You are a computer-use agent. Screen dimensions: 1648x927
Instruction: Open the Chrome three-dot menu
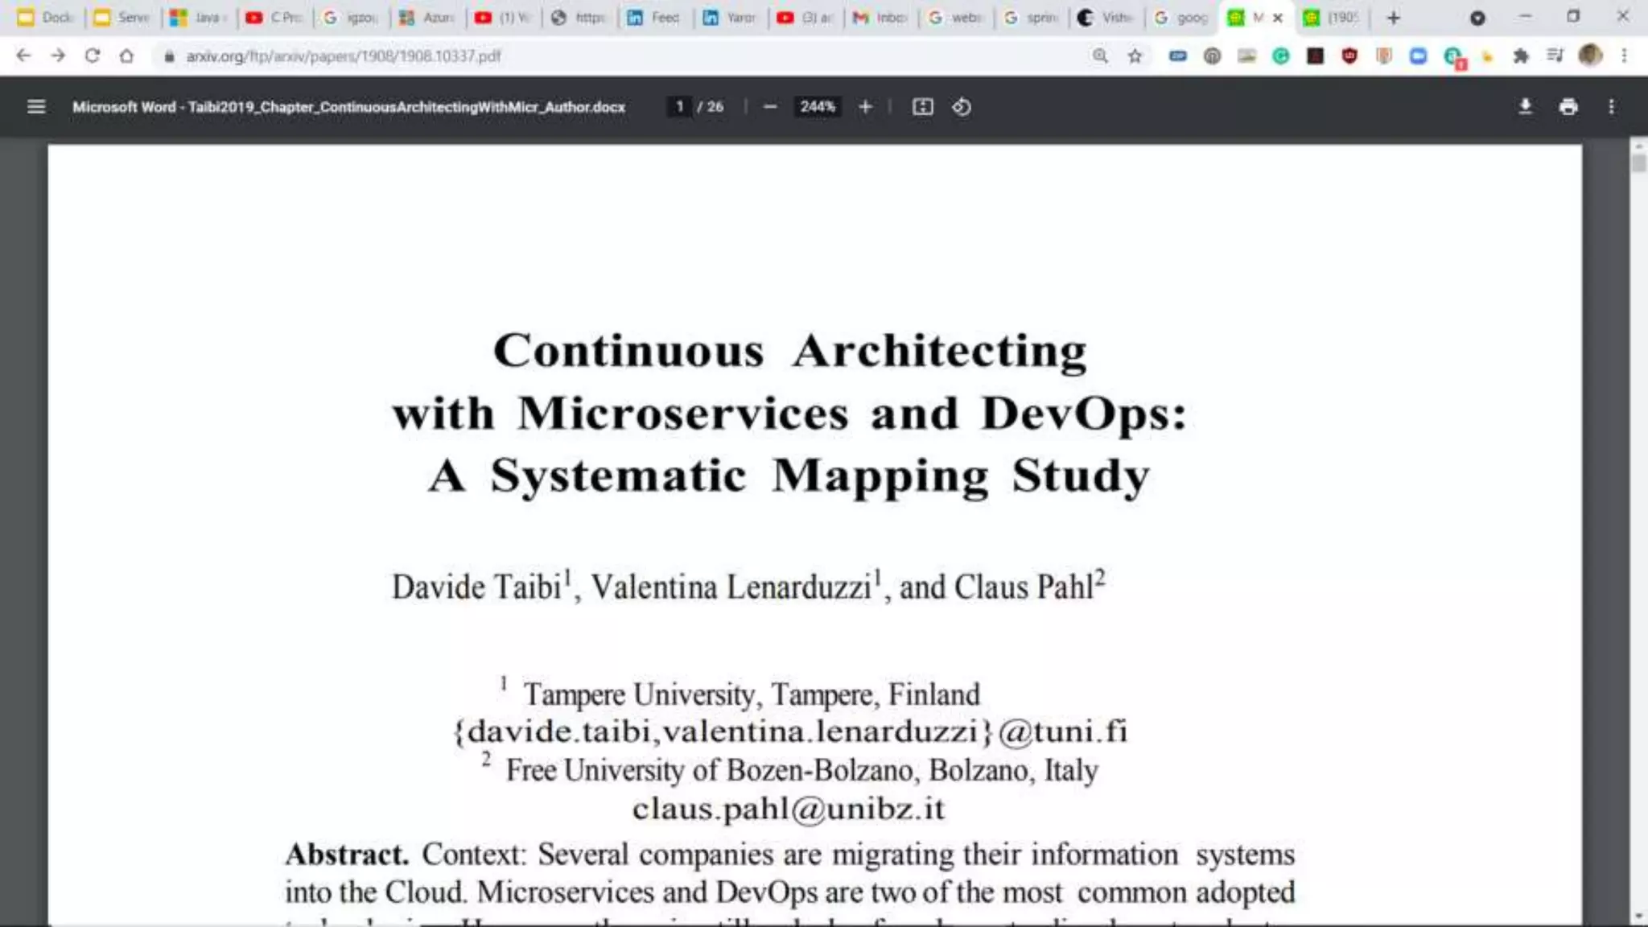[1624, 56]
